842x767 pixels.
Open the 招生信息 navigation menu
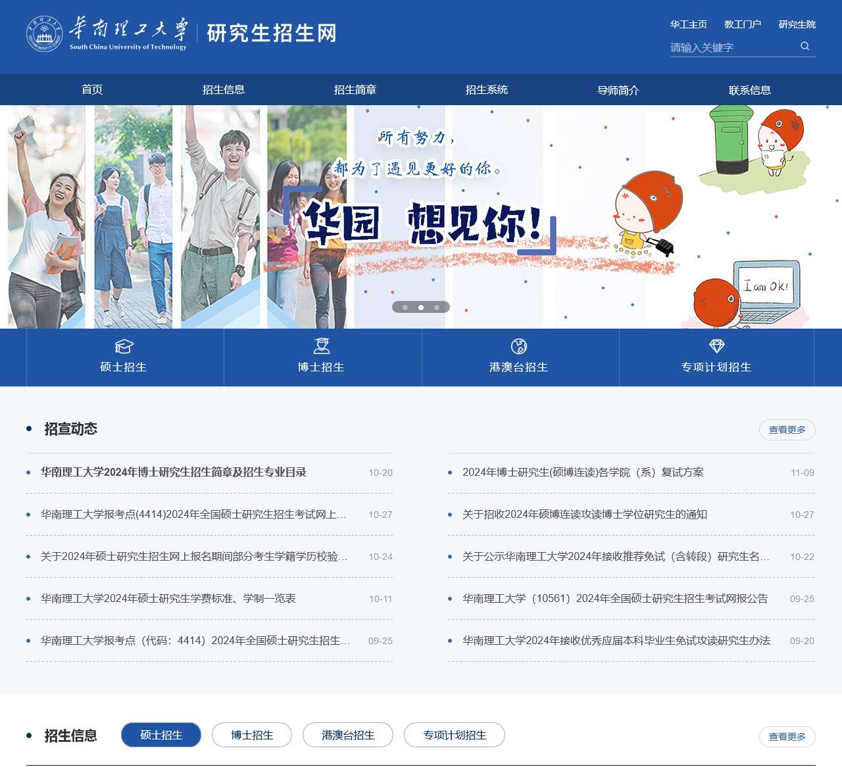pyautogui.click(x=224, y=89)
